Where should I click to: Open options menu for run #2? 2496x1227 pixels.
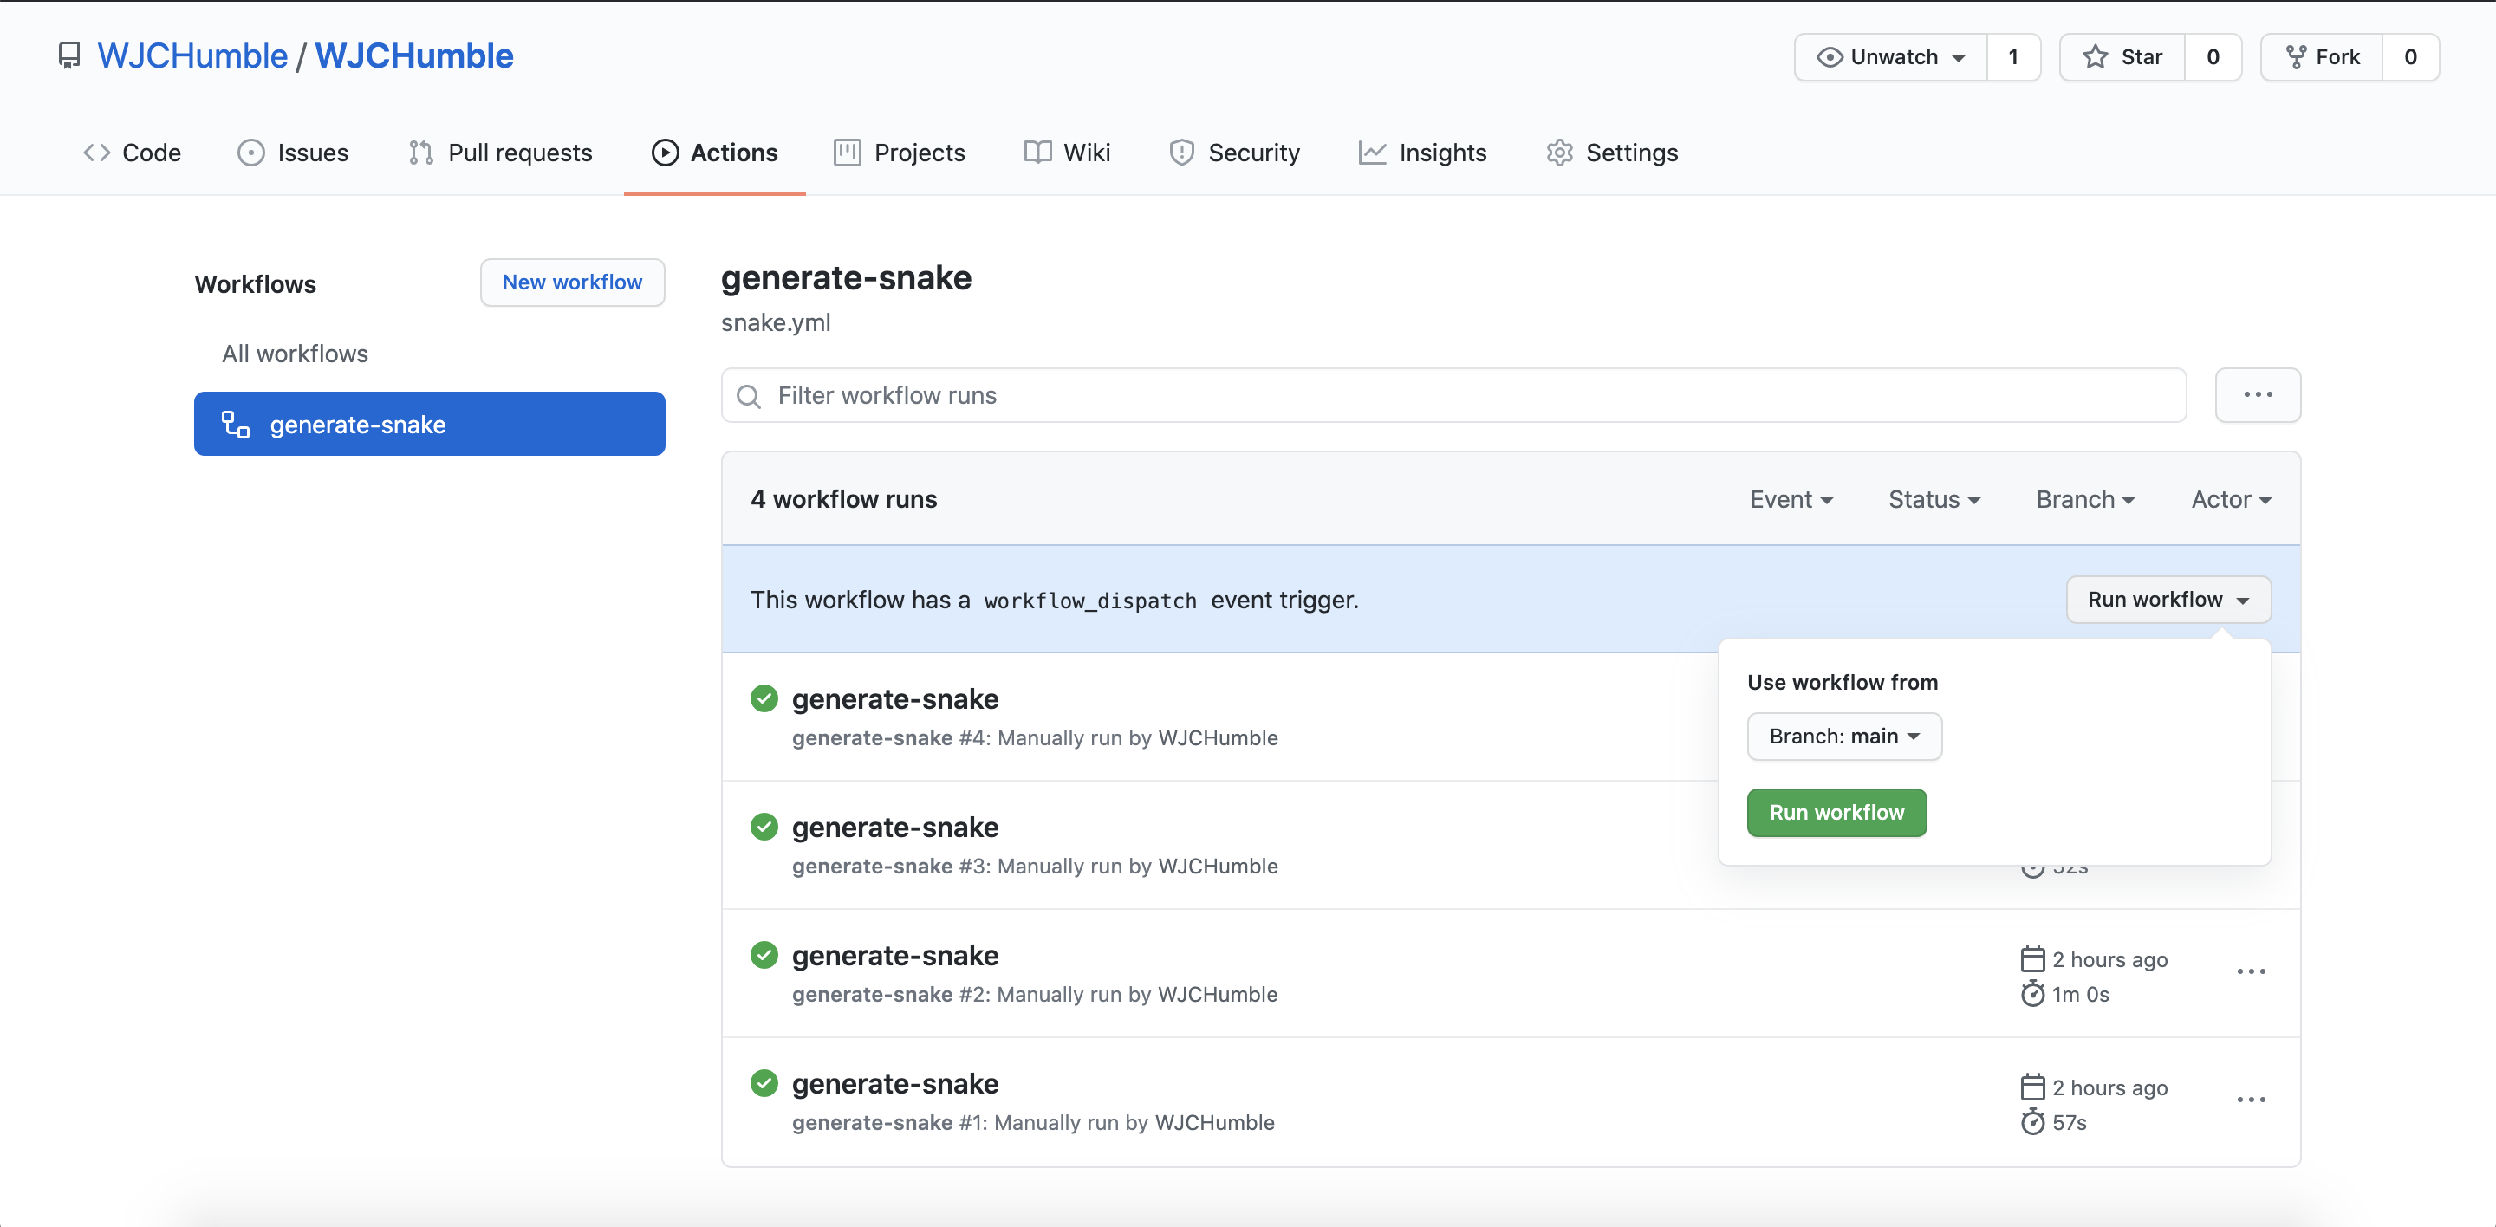click(2251, 971)
